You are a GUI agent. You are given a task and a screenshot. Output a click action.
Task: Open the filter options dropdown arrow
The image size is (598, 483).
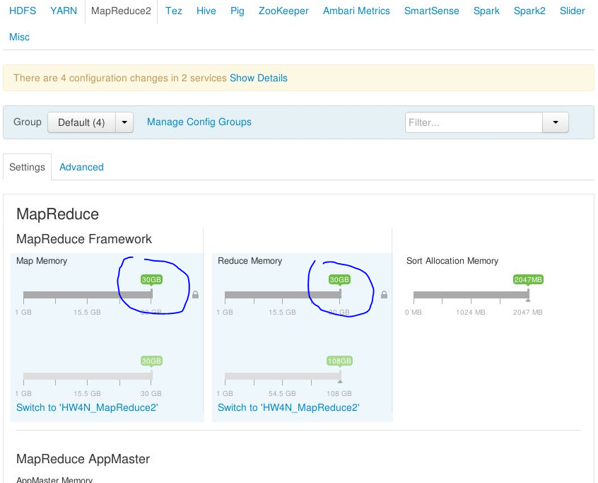click(x=556, y=122)
